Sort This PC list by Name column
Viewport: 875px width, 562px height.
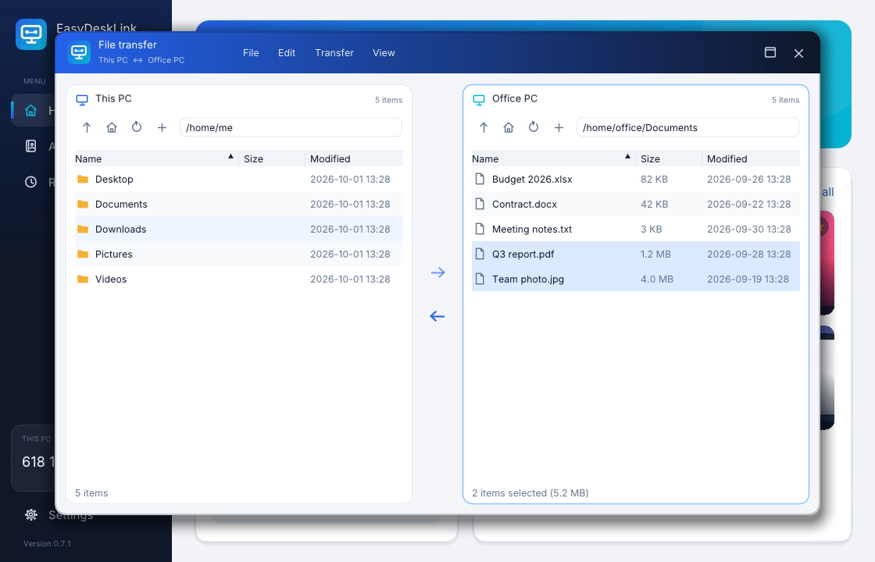[x=156, y=159]
